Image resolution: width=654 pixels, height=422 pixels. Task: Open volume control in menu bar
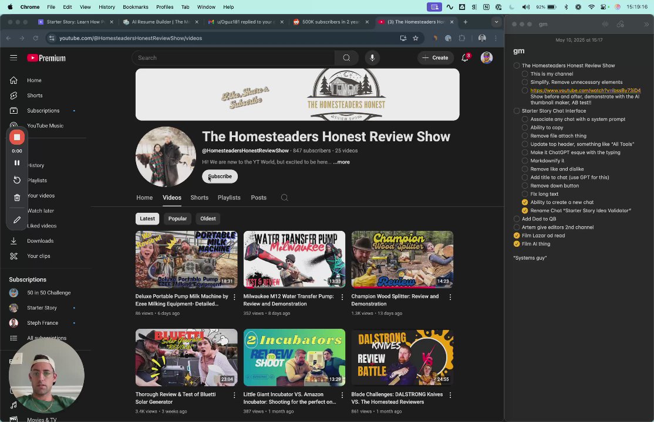click(x=526, y=6)
